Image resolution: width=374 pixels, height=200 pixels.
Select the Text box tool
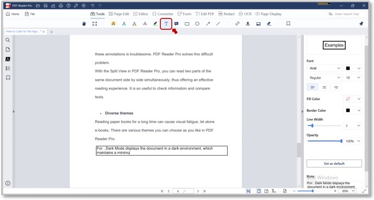coord(166,24)
